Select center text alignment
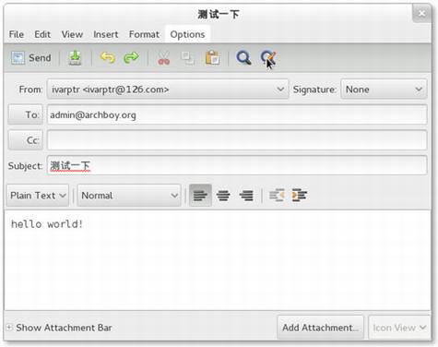This screenshot has height=347, width=438. tap(223, 196)
